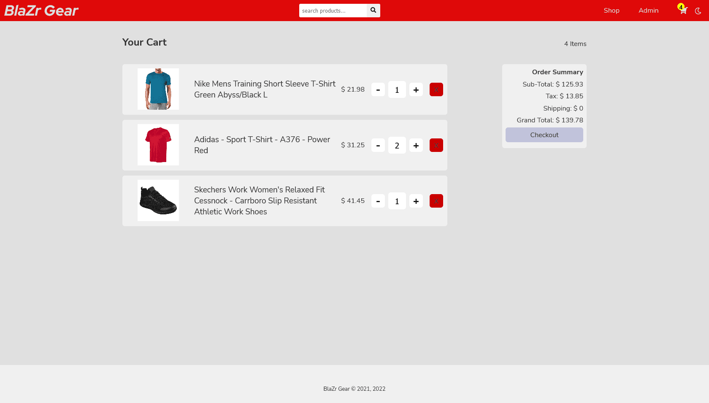Open Nike Mens Training T-Shirt product title

click(265, 89)
